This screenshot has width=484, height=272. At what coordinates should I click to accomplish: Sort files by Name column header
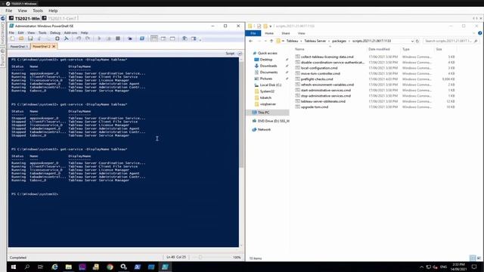[x=299, y=49]
